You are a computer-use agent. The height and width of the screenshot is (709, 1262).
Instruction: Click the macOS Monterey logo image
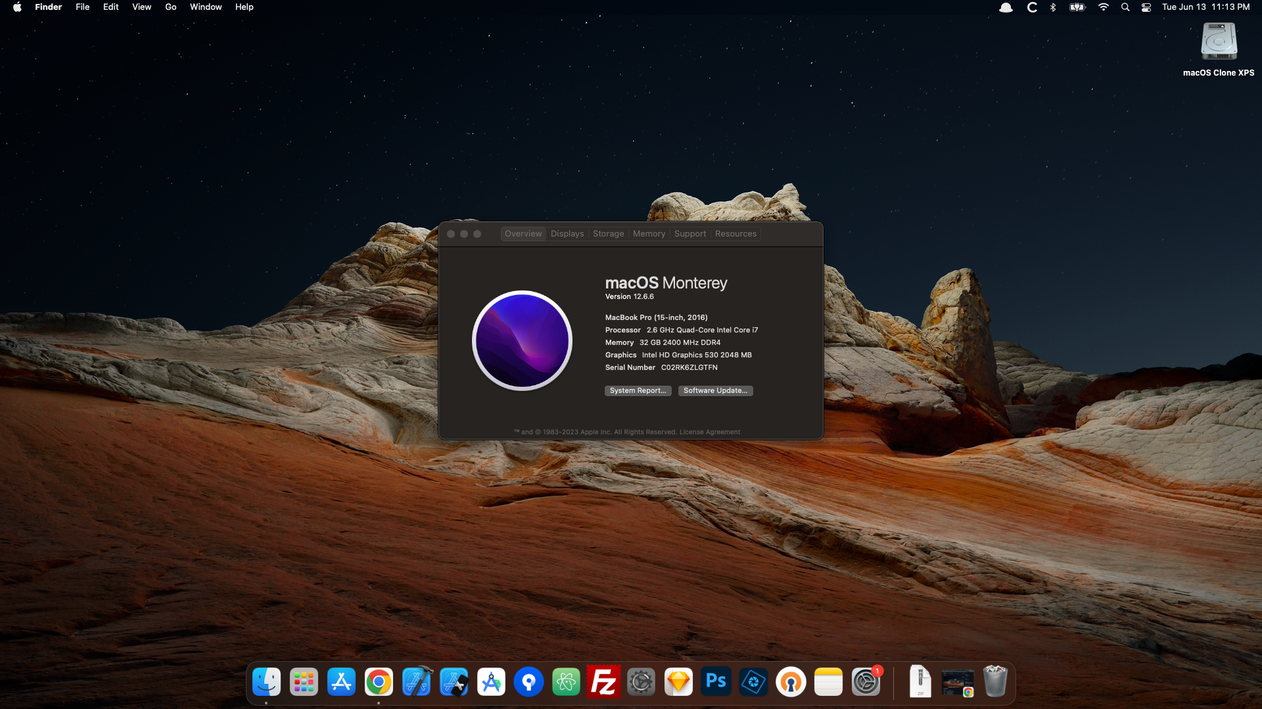coord(523,340)
